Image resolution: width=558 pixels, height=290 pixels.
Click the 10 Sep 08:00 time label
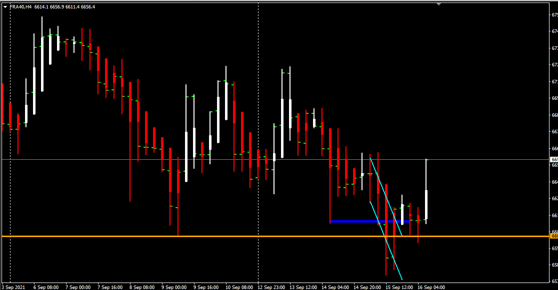coord(239,287)
